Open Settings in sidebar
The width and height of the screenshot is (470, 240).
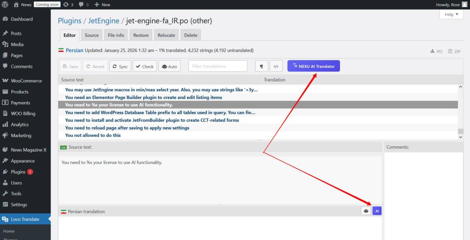pos(19,205)
